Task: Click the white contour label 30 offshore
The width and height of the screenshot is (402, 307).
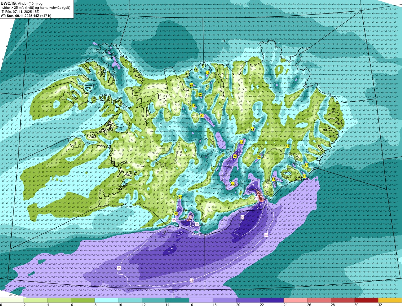Action: [242, 218]
